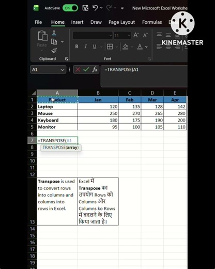Open the Clipboard dialog launcher
The height and width of the screenshot is (269, 215).
(x=67, y=59)
